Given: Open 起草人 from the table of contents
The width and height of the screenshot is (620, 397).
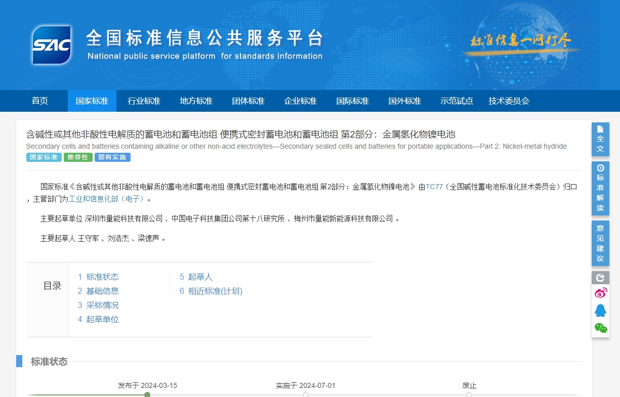Looking at the screenshot, I should [x=196, y=277].
